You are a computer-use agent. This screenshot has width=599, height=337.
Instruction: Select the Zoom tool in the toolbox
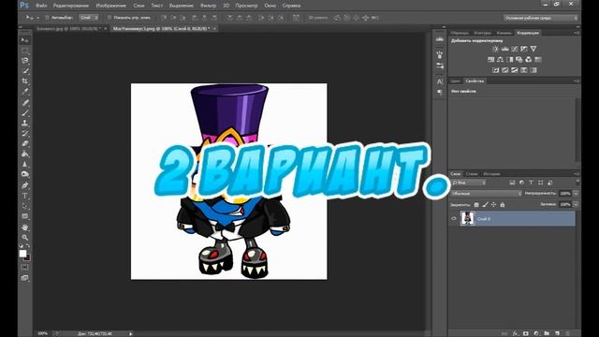point(25,237)
